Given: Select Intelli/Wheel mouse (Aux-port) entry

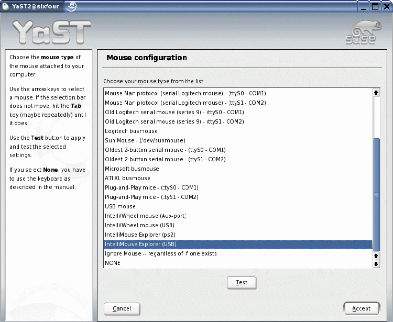Looking at the screenshot, I should click(x=238, y=216).
